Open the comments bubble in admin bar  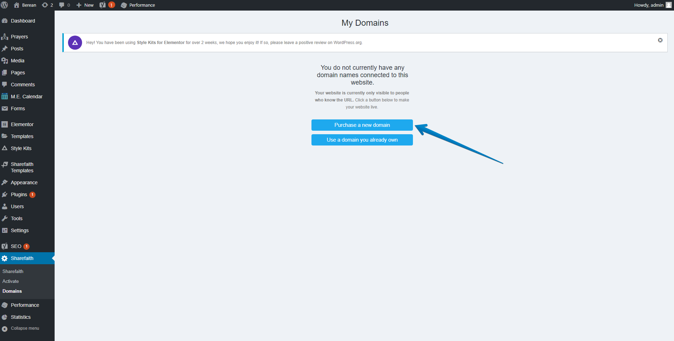point(64,5)
